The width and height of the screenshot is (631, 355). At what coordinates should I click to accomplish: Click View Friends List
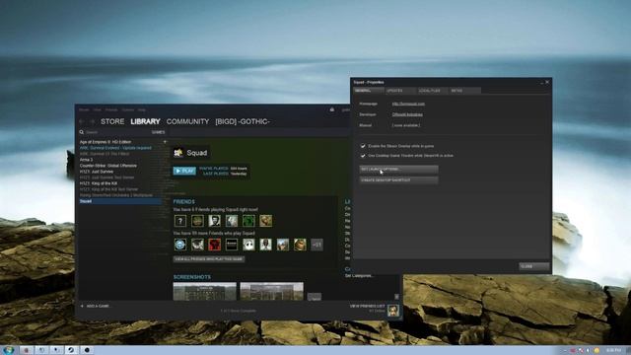pos(367,307)
